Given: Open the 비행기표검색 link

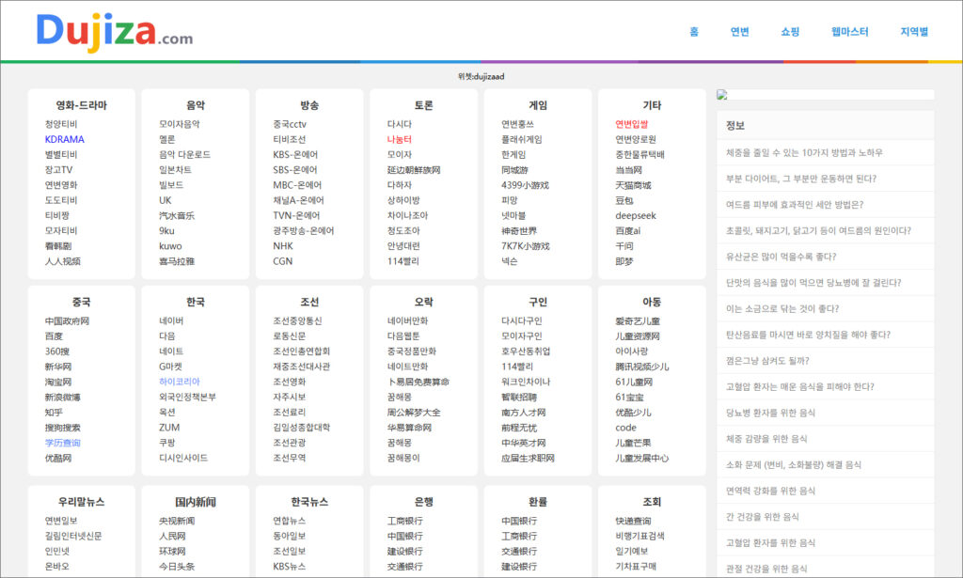Looking at the screenshot, I should (x=639, y=536).
